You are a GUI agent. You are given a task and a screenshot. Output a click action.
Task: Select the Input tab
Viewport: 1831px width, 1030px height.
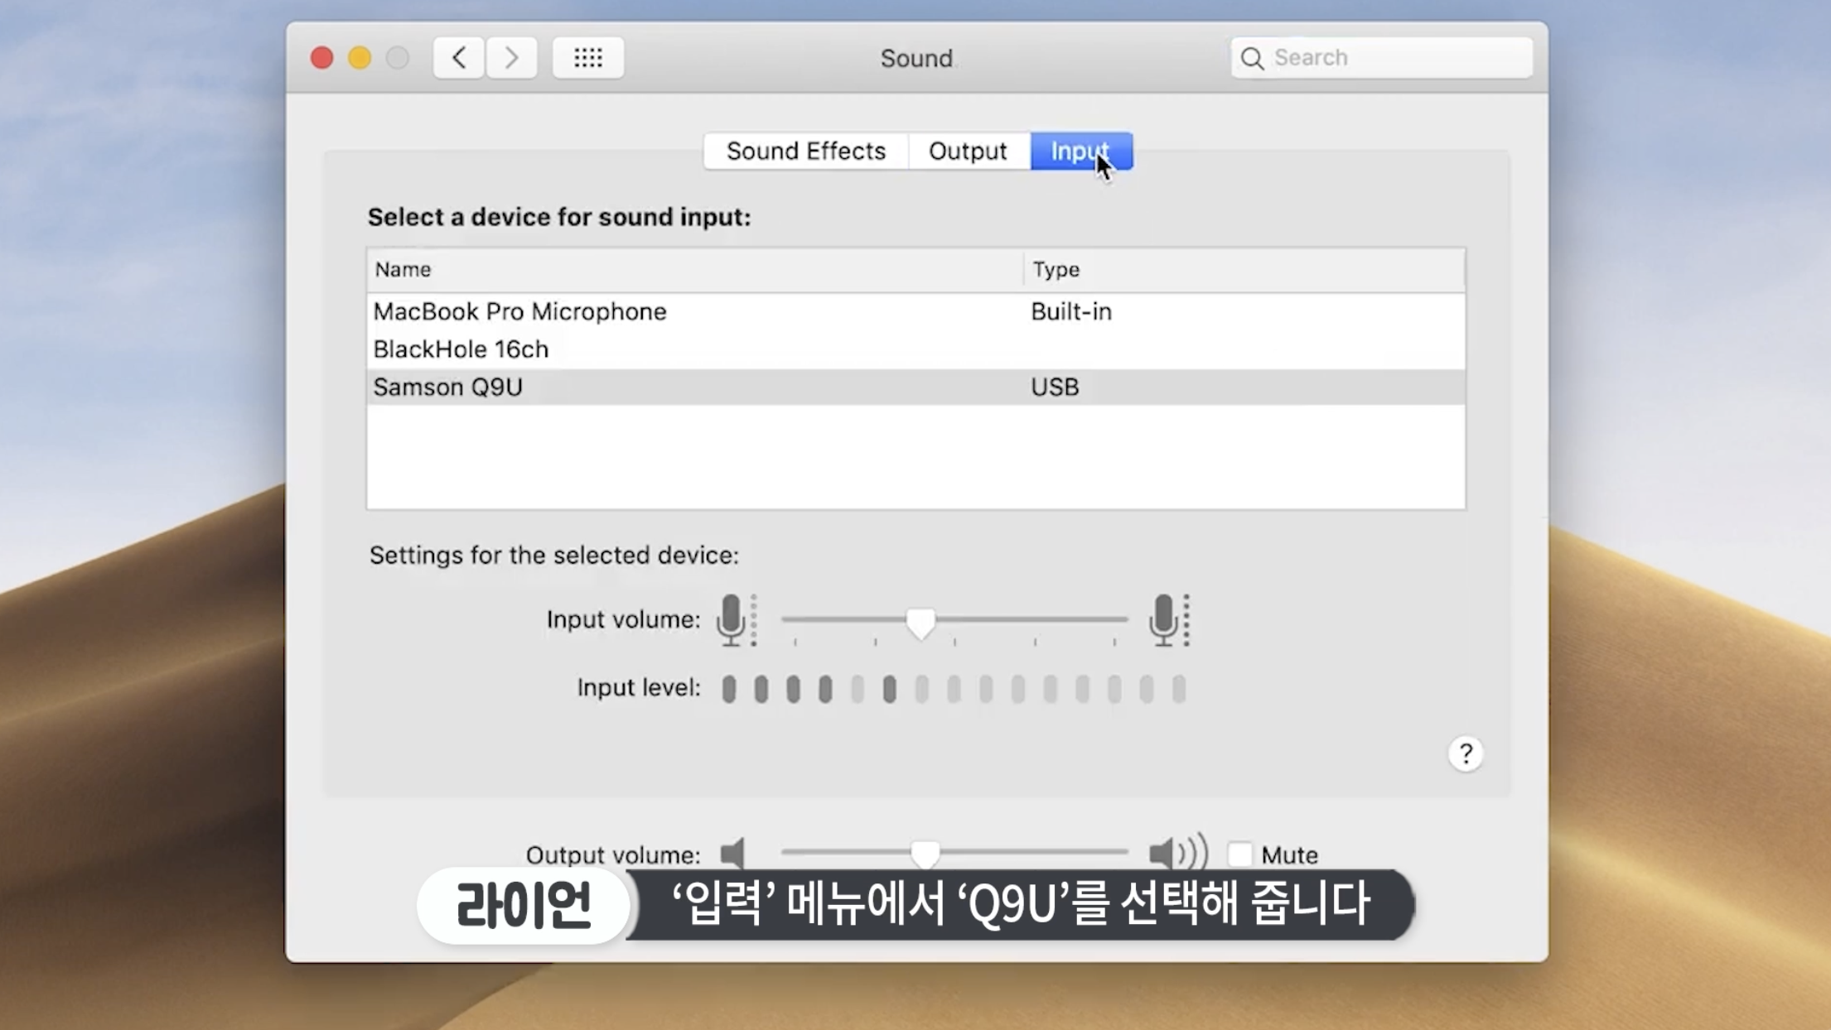1080,151
